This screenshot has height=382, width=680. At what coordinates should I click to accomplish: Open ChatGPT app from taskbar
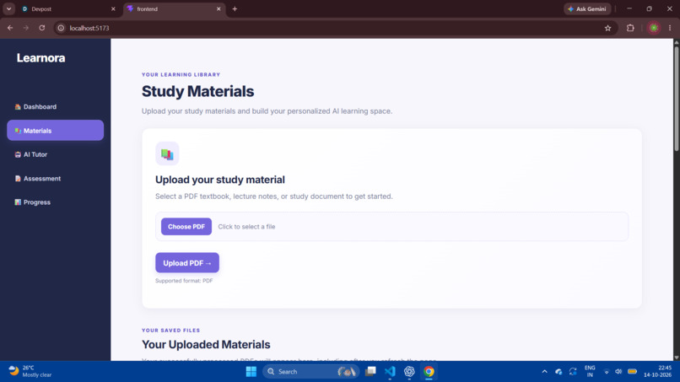tap(409, 372)
